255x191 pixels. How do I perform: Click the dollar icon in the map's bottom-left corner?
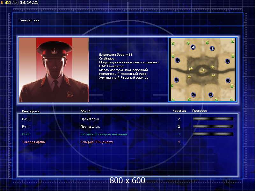pyautogui.click(x=173, y=99)
